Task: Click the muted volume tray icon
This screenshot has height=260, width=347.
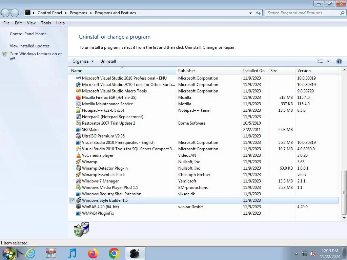Action: 312,254
